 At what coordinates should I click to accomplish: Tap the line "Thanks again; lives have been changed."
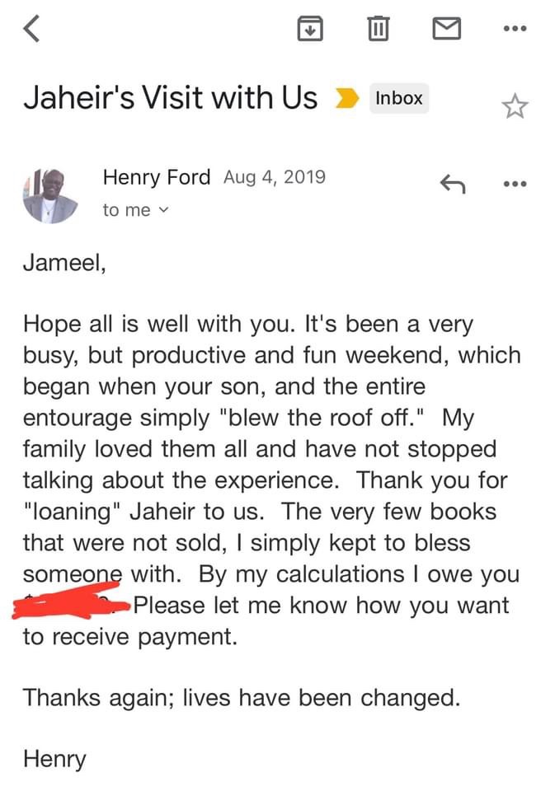point(241,698)
